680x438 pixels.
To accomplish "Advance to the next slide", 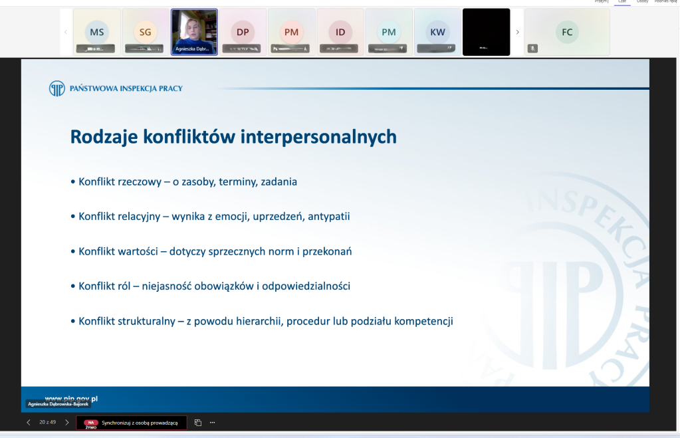I will click(66, 422).
